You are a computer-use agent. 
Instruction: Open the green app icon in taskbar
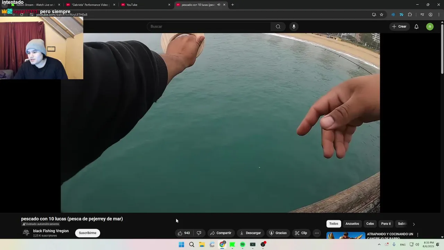(232, 244)
